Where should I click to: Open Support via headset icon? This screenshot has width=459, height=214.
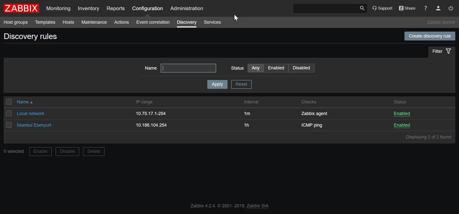coord(375,8)
